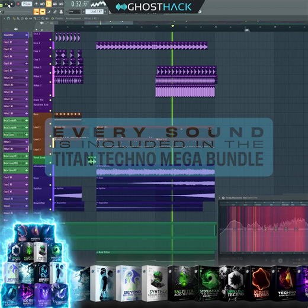Click the Arrangement breadcrumb in Playlist title

pyautogui.click(x=73, y=18)
